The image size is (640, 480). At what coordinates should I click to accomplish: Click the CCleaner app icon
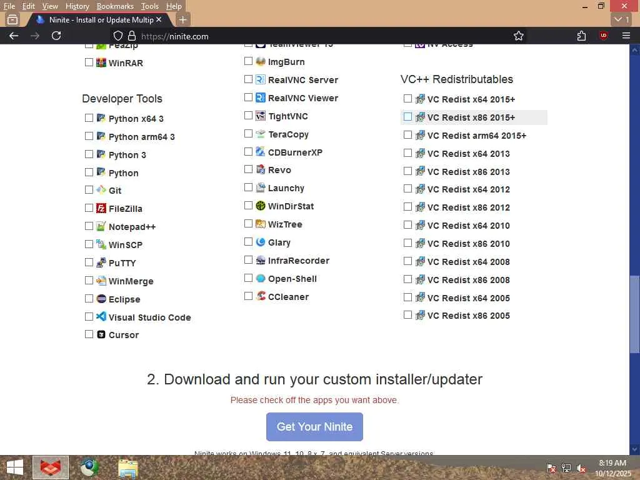tap(261, 296)
